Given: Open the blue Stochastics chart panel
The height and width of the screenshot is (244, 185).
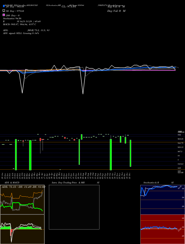Looking at the screenshot, I should coord(162,200).
